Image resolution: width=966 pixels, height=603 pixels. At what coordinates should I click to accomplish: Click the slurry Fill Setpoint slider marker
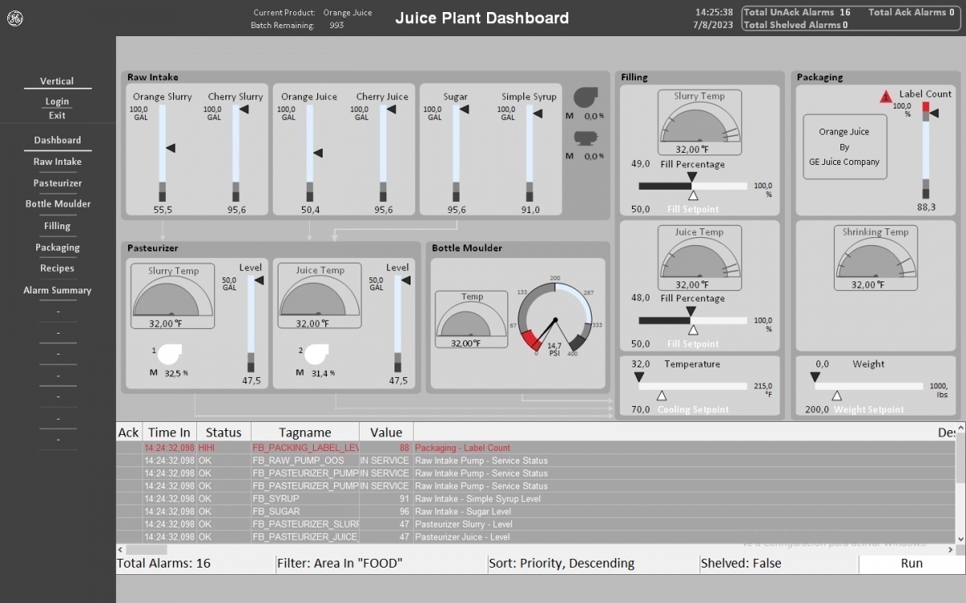[x=693, y=195]
